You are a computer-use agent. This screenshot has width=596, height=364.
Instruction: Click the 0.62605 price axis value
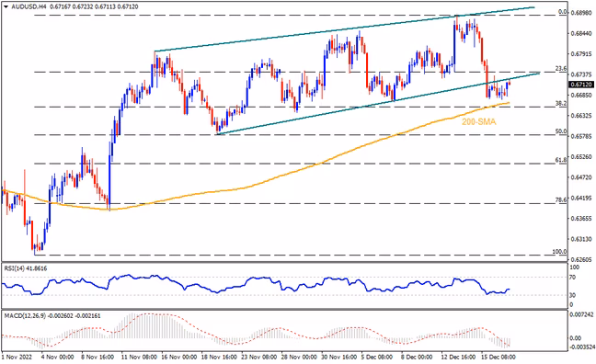(x=581, y=259)
